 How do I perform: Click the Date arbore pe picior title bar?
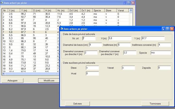[111, 29]
